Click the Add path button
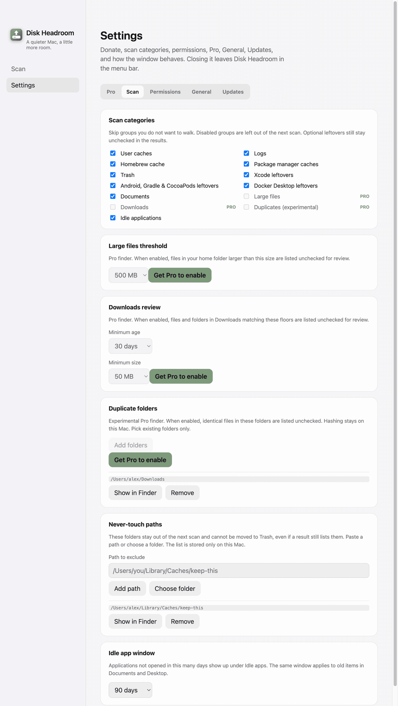 tap(127, 588)
